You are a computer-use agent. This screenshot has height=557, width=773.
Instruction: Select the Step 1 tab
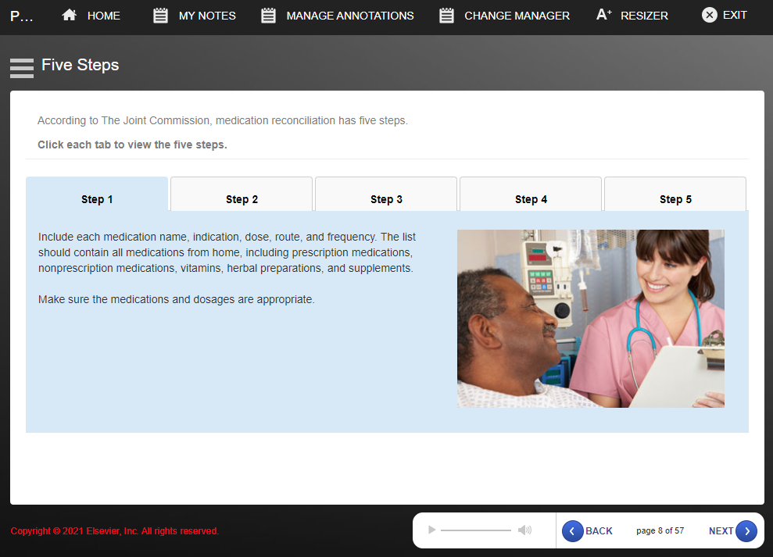pos(97,199)
